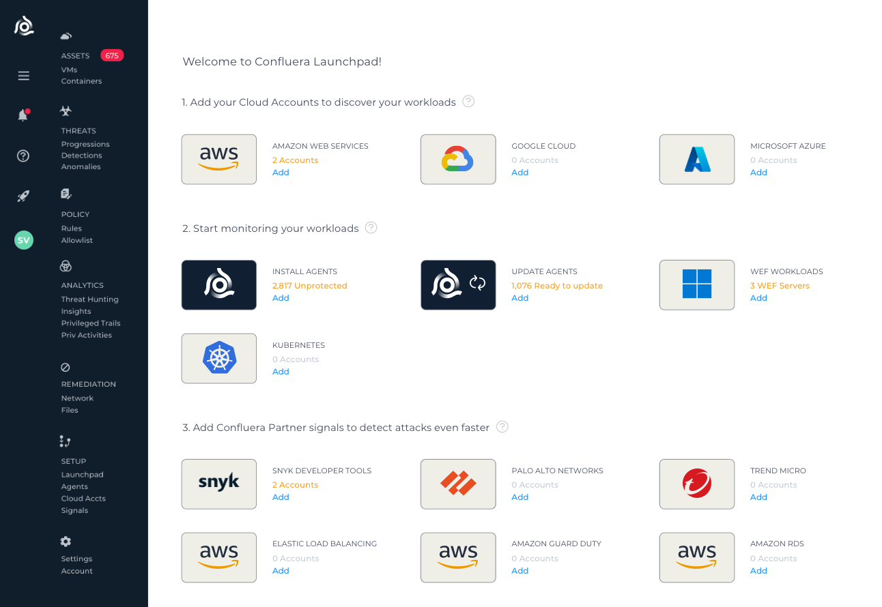Click the 675 assets badge
The image size is (882, 607).
[x=112, y=56]
